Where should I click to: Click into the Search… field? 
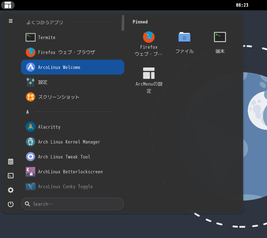[x=73, y=204]
